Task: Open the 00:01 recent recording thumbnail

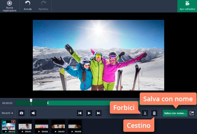Action: pos(25,126)
